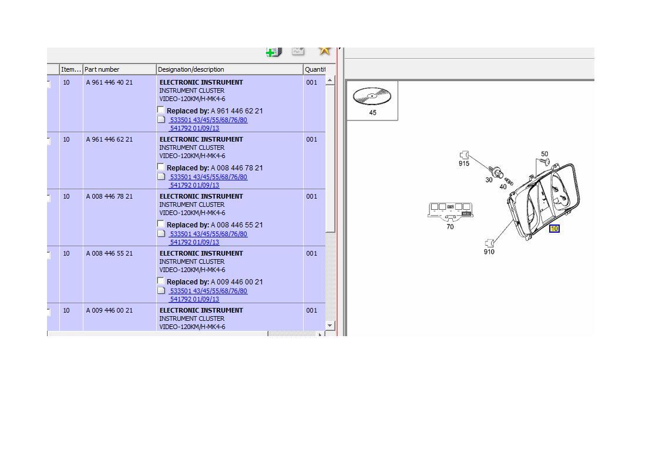Image resolution: width=659 pixels, height=466 pixels.
Task: Click the Part number column header
Action: pyautogui.click(x=103, y=69)
